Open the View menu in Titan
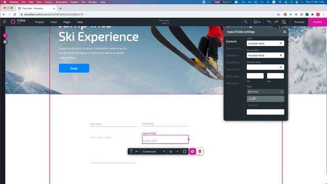 coord(54,22)
